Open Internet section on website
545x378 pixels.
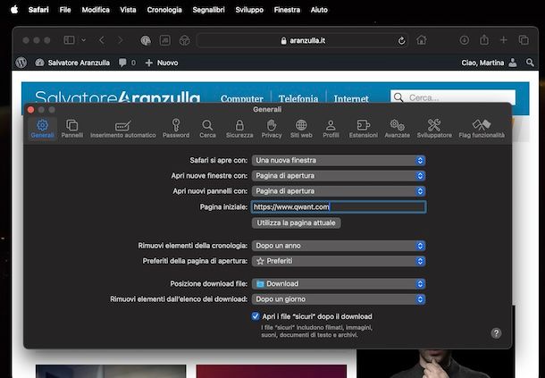(x=351, y=99)
